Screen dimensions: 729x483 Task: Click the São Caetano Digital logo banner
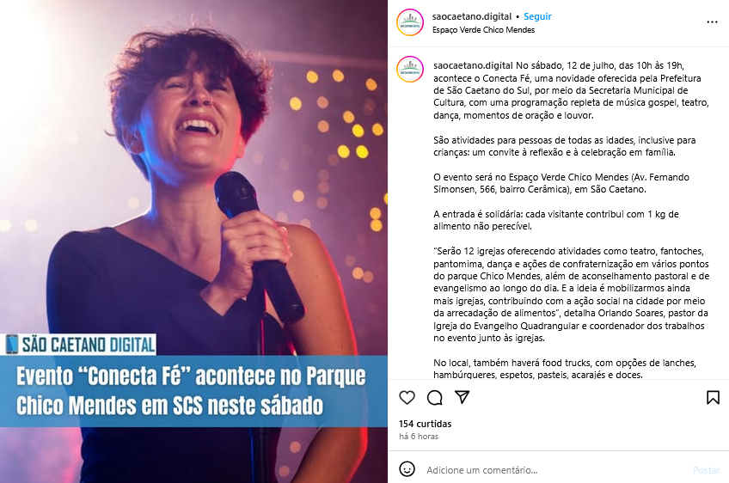coord(78,345)
